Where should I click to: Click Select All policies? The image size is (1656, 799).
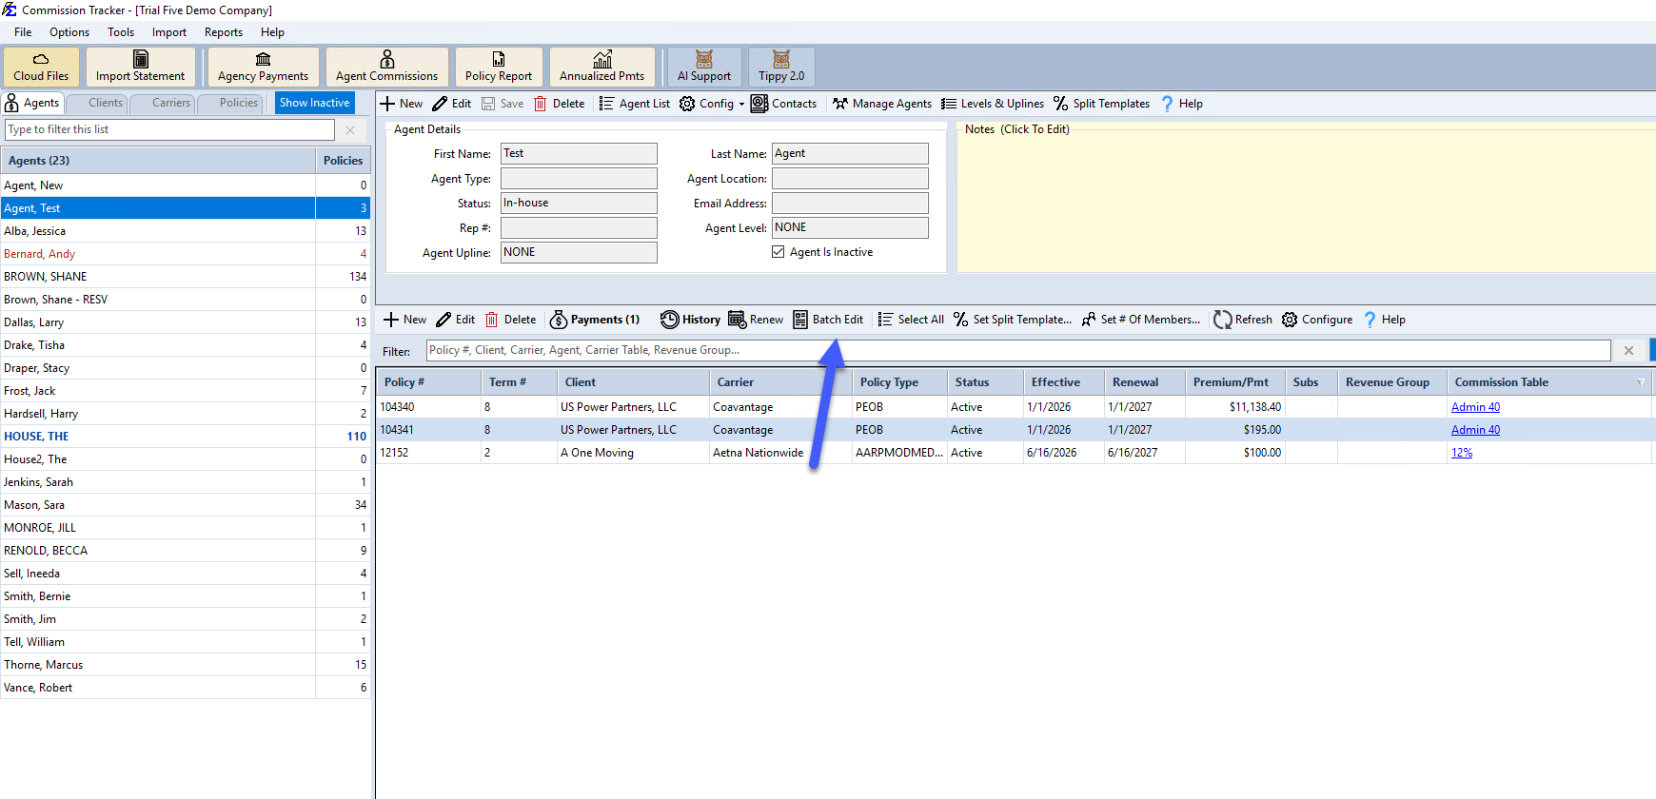(x=912, y=320)
